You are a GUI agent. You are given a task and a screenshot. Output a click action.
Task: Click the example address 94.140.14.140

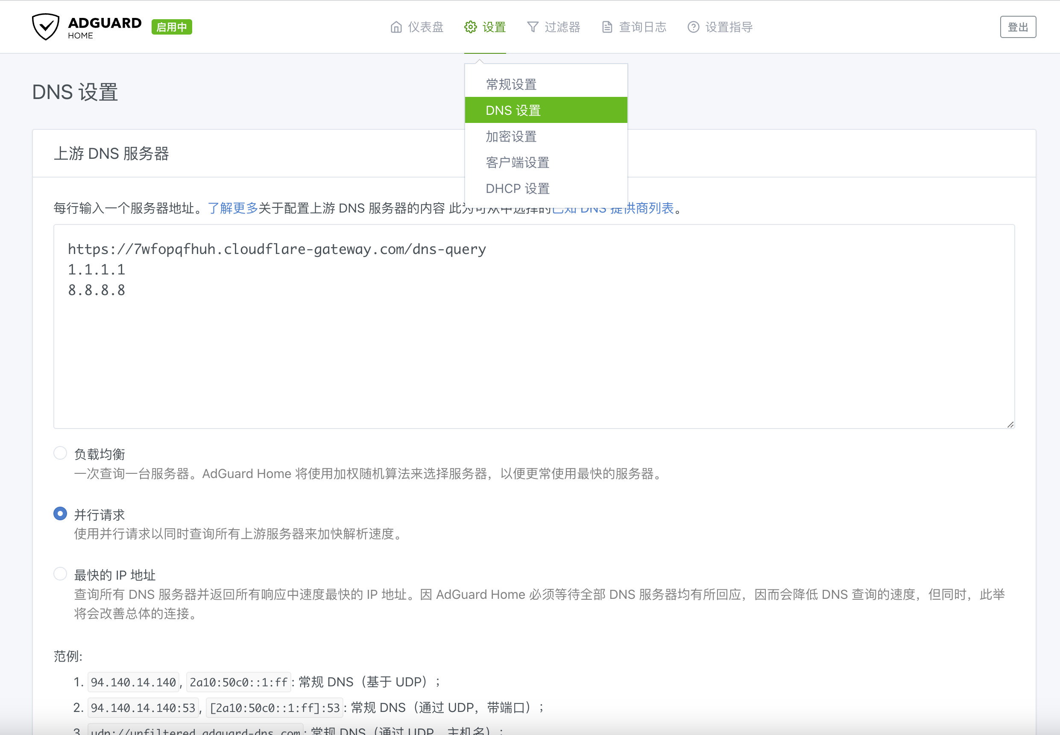tap(133, 682)
